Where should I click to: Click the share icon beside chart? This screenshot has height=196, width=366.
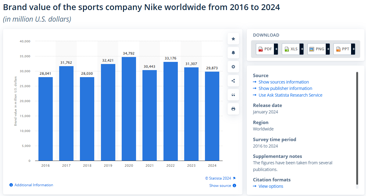point(233,81)
